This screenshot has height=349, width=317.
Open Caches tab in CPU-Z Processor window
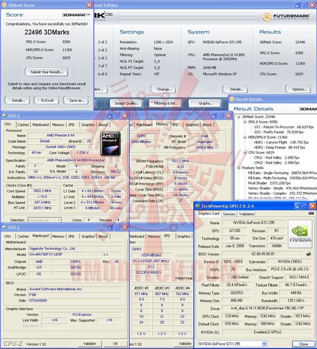[23, 125]
